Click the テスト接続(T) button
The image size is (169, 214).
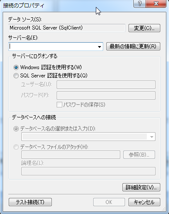tap(30, 202)
